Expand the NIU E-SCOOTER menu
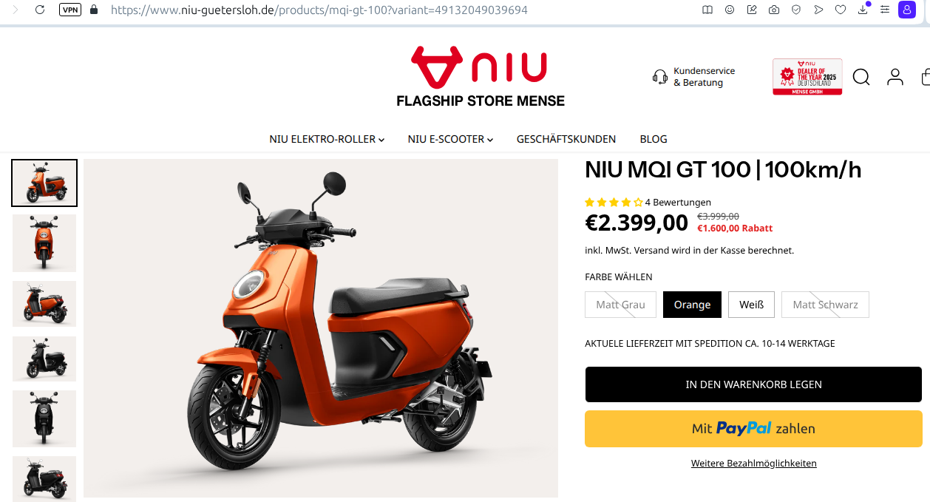Image resolution: width=930 pixels, height=502 pixels. (450, 139)
